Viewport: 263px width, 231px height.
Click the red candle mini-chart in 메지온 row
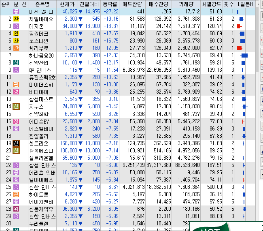(239, 26)
